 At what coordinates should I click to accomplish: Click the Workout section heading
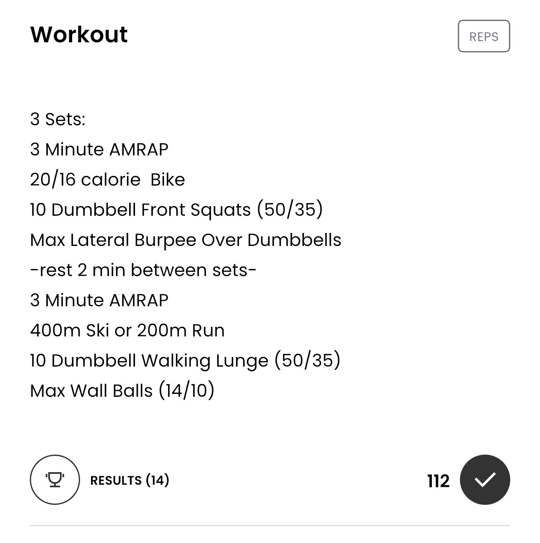(x=79, y=34)
